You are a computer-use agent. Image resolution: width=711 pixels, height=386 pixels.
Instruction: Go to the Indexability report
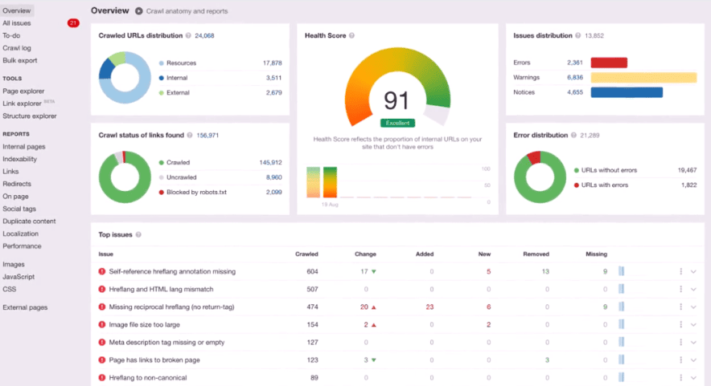(20, 159)
